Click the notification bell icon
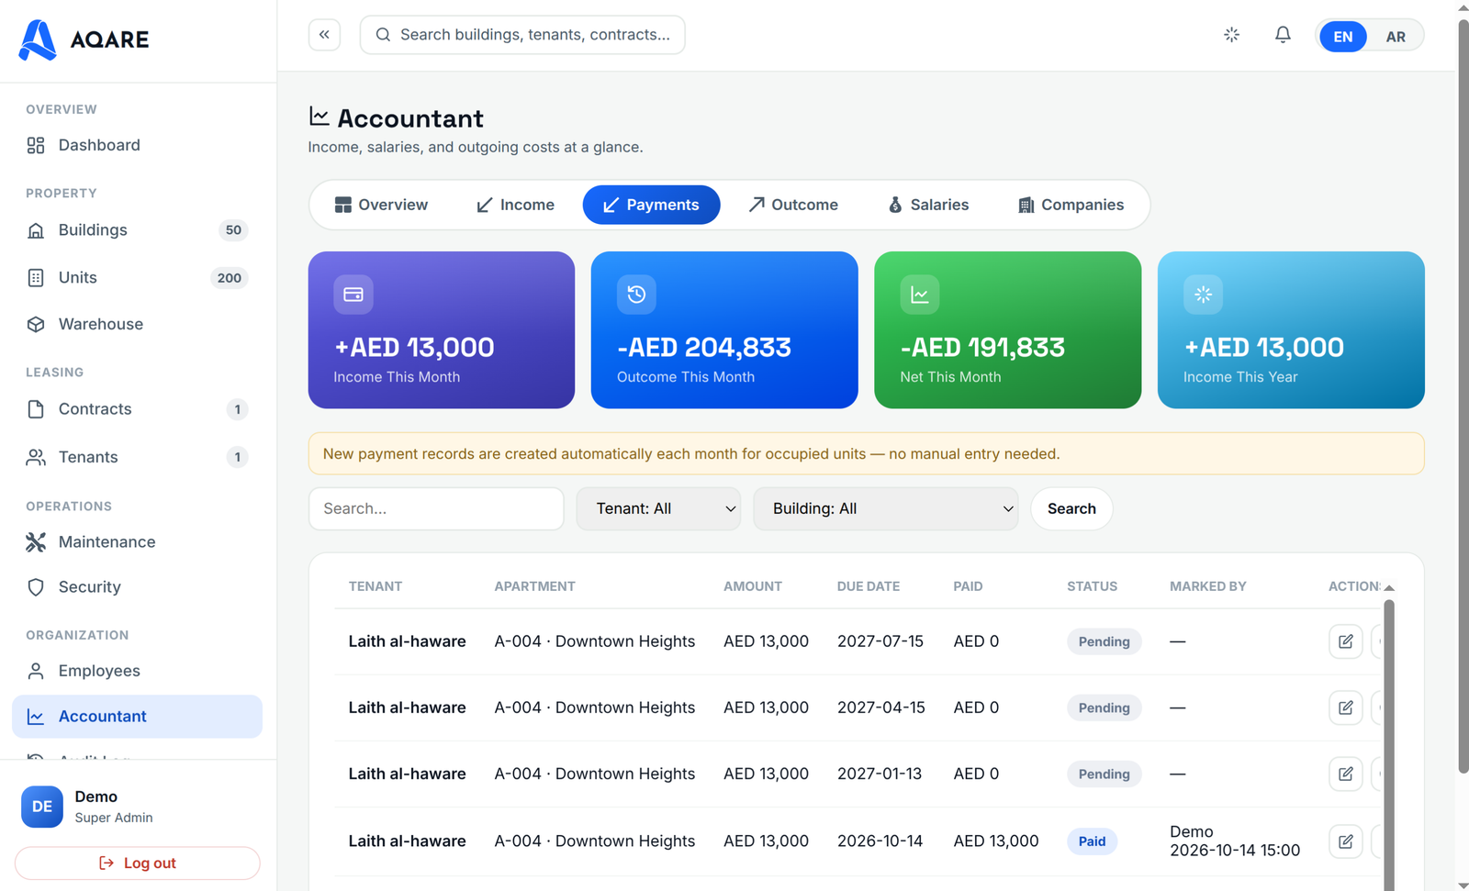Screen dimensions: 1469x891 (x=1283, y=35)
